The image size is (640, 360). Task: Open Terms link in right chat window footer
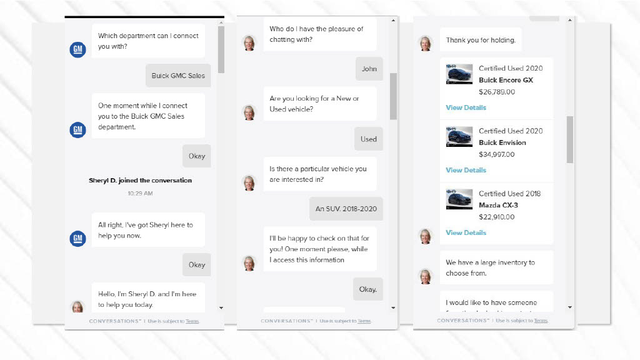(541, 321)
